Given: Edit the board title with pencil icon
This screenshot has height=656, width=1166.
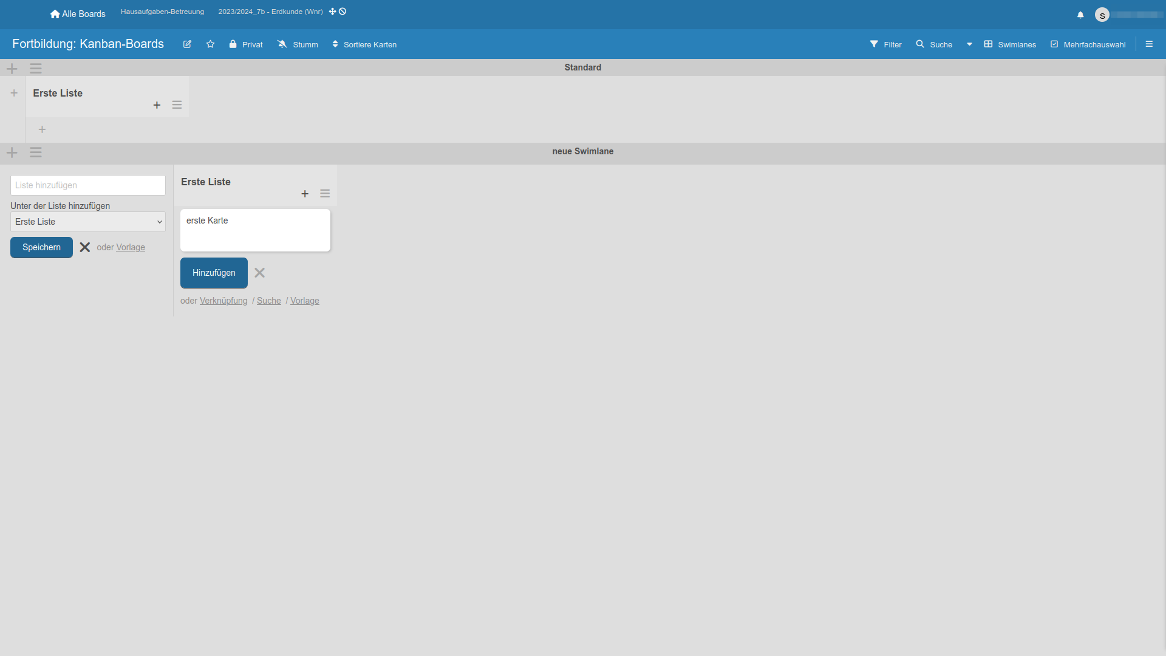Looking at the screenshot, I should (187, 44).
